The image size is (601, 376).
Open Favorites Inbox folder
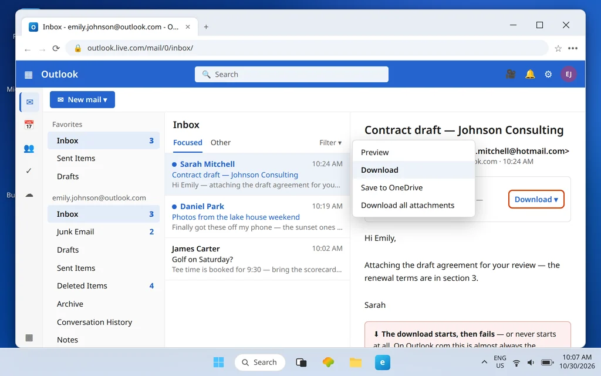[103, 141]
